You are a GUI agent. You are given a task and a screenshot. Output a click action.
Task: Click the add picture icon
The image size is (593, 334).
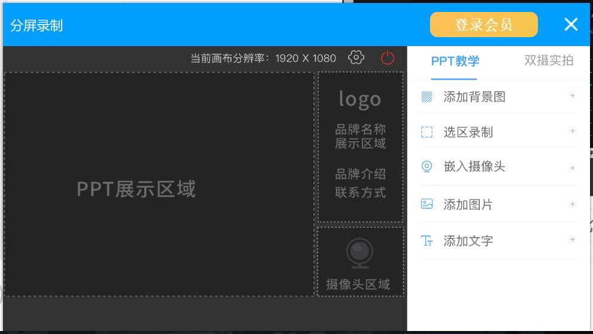click(x=426, y=204)
